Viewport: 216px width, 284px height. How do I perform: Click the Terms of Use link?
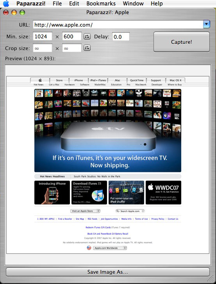pyautogui.click(x=141, y=219)
